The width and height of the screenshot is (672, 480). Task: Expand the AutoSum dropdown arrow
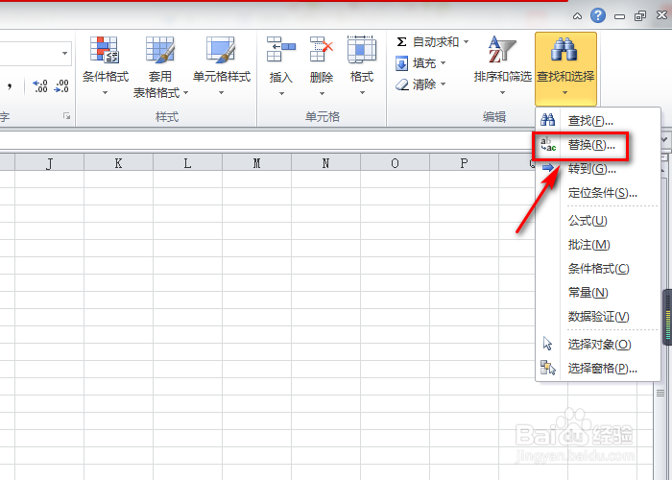click(466, 42)
